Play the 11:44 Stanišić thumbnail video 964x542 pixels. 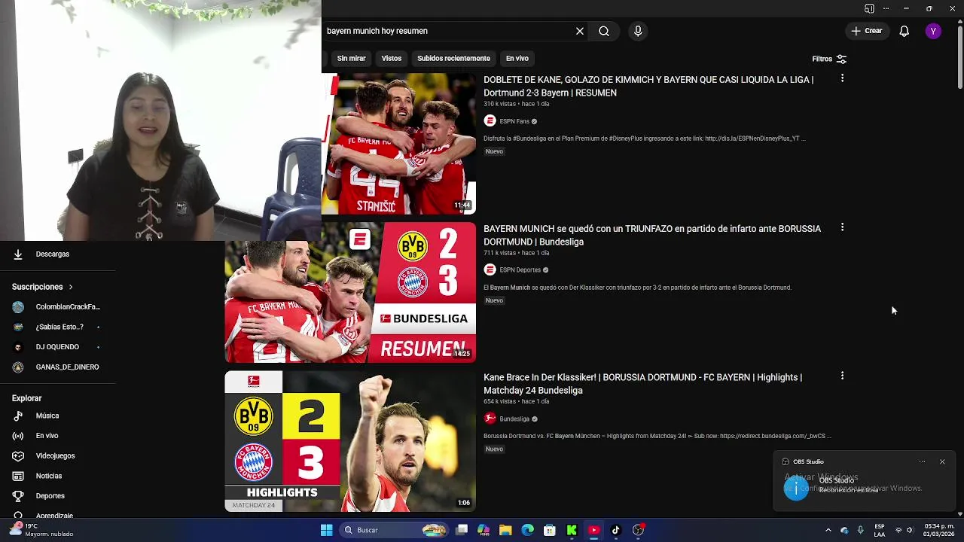398,144
